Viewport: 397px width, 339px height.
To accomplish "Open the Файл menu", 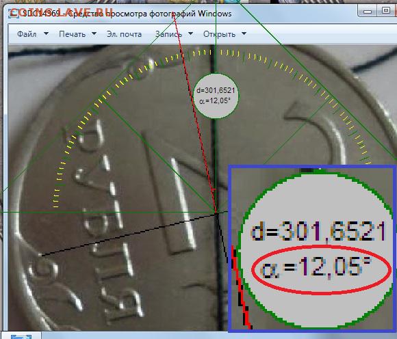I will 27,34.
